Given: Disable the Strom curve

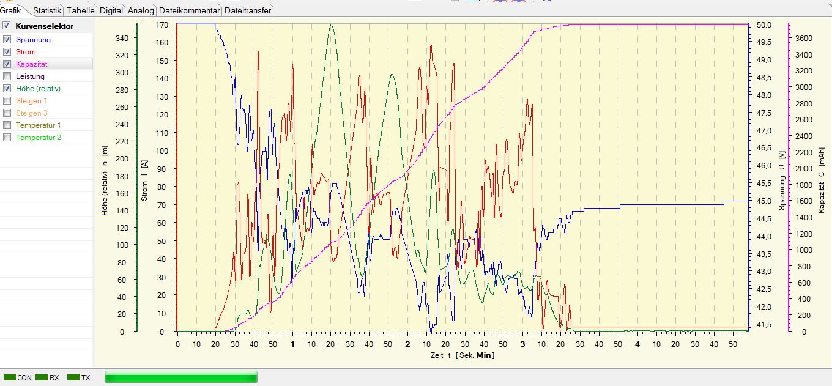Looking at the screenshot, I should coord(7,52).
